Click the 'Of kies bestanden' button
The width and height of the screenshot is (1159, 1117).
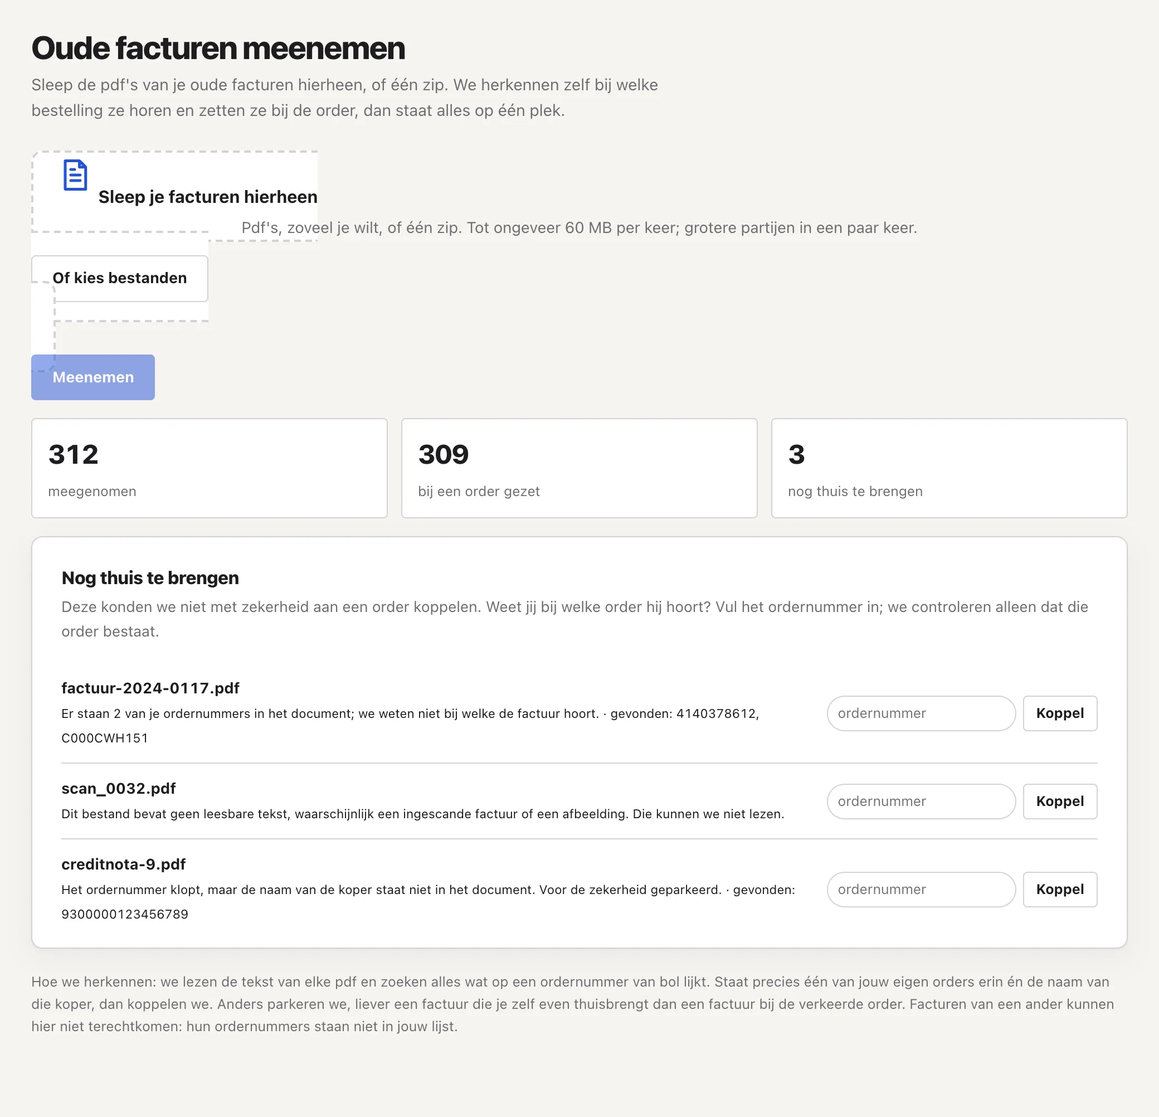point(119,278)
